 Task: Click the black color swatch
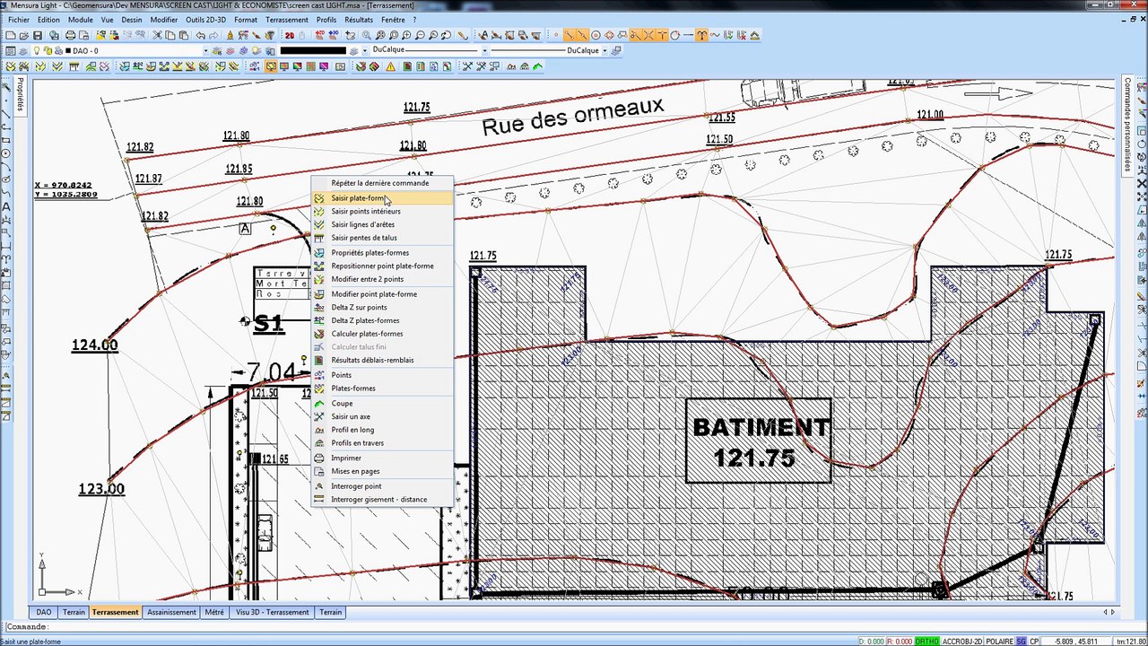pos(313,51)
